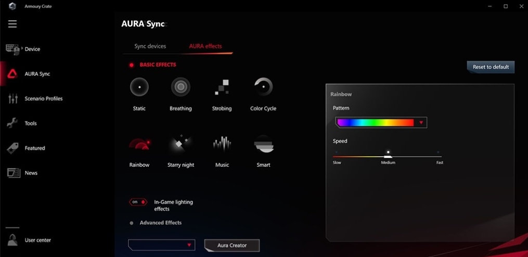Screen dimensions: 528x257
Task: Select the Basic Effects radio button
Action: (132, 65)
